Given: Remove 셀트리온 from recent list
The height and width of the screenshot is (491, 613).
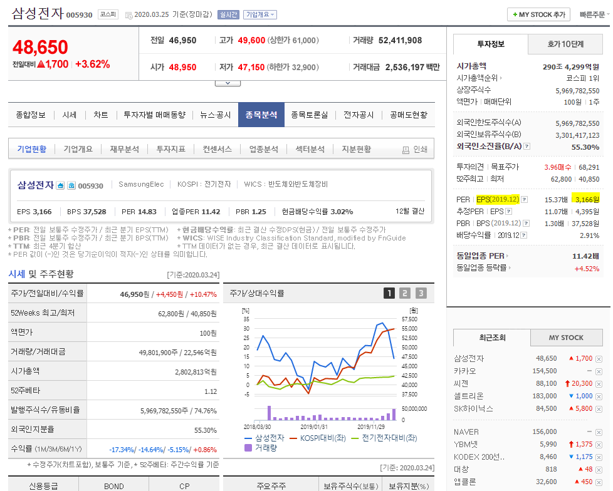Looking at the screenshot, I should tap(599, 396).
